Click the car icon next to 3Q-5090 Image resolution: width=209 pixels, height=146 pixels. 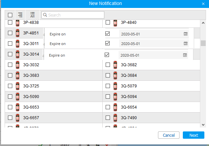click(x=17, y=97)
